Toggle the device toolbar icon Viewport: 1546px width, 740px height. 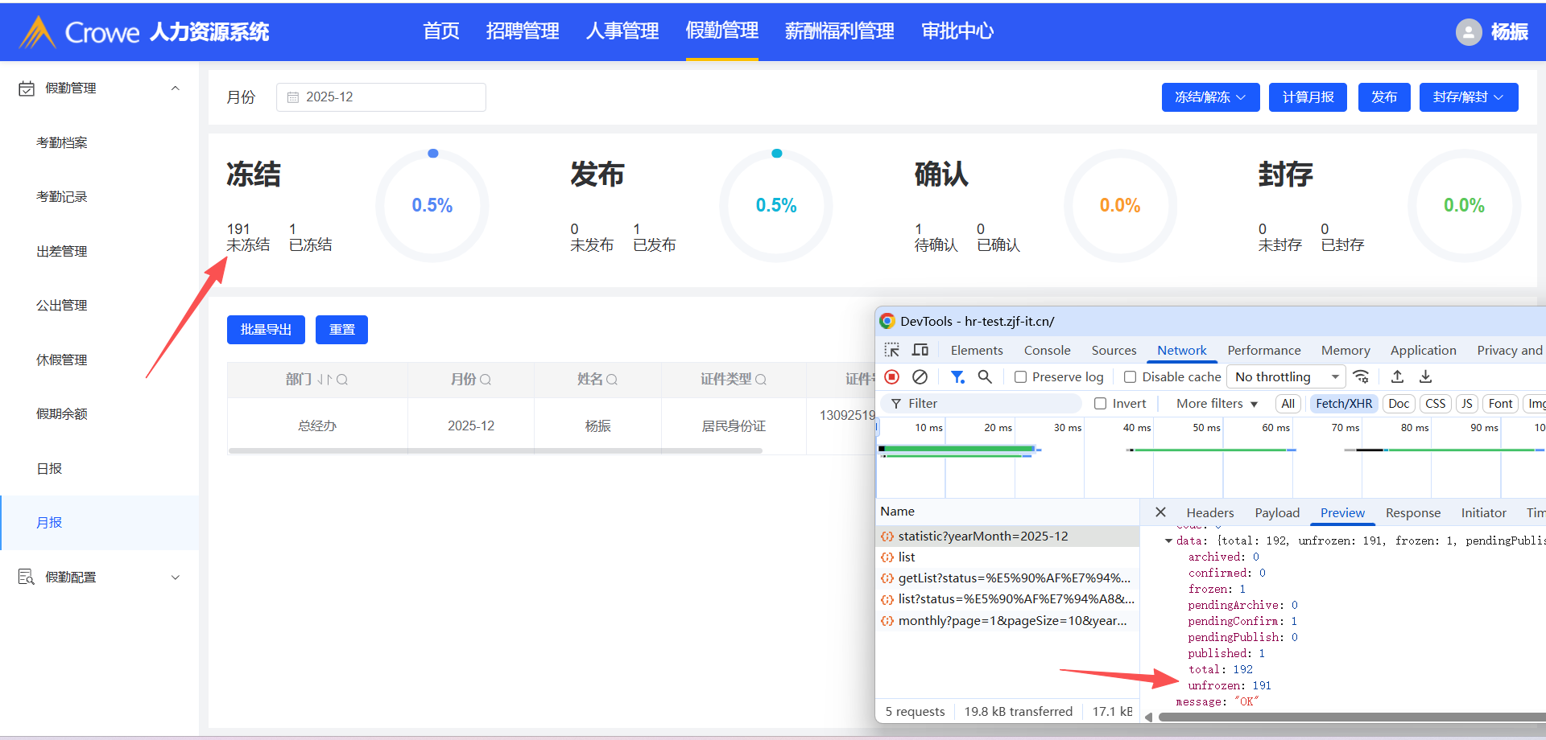click(920, 350)
